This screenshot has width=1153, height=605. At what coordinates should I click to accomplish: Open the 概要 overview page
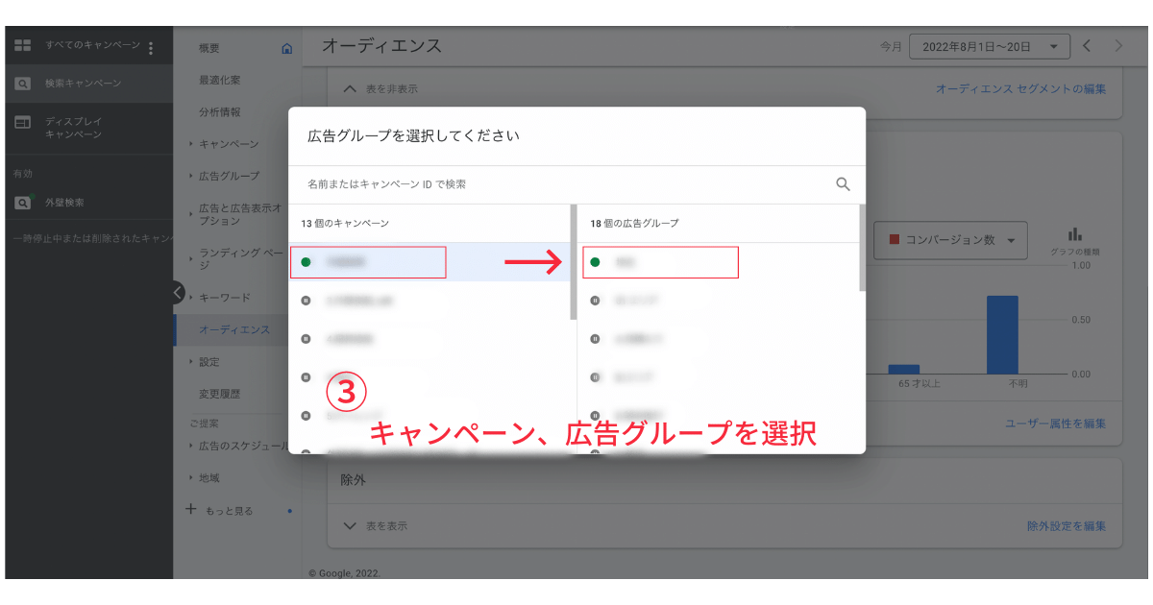coord(209,48)
